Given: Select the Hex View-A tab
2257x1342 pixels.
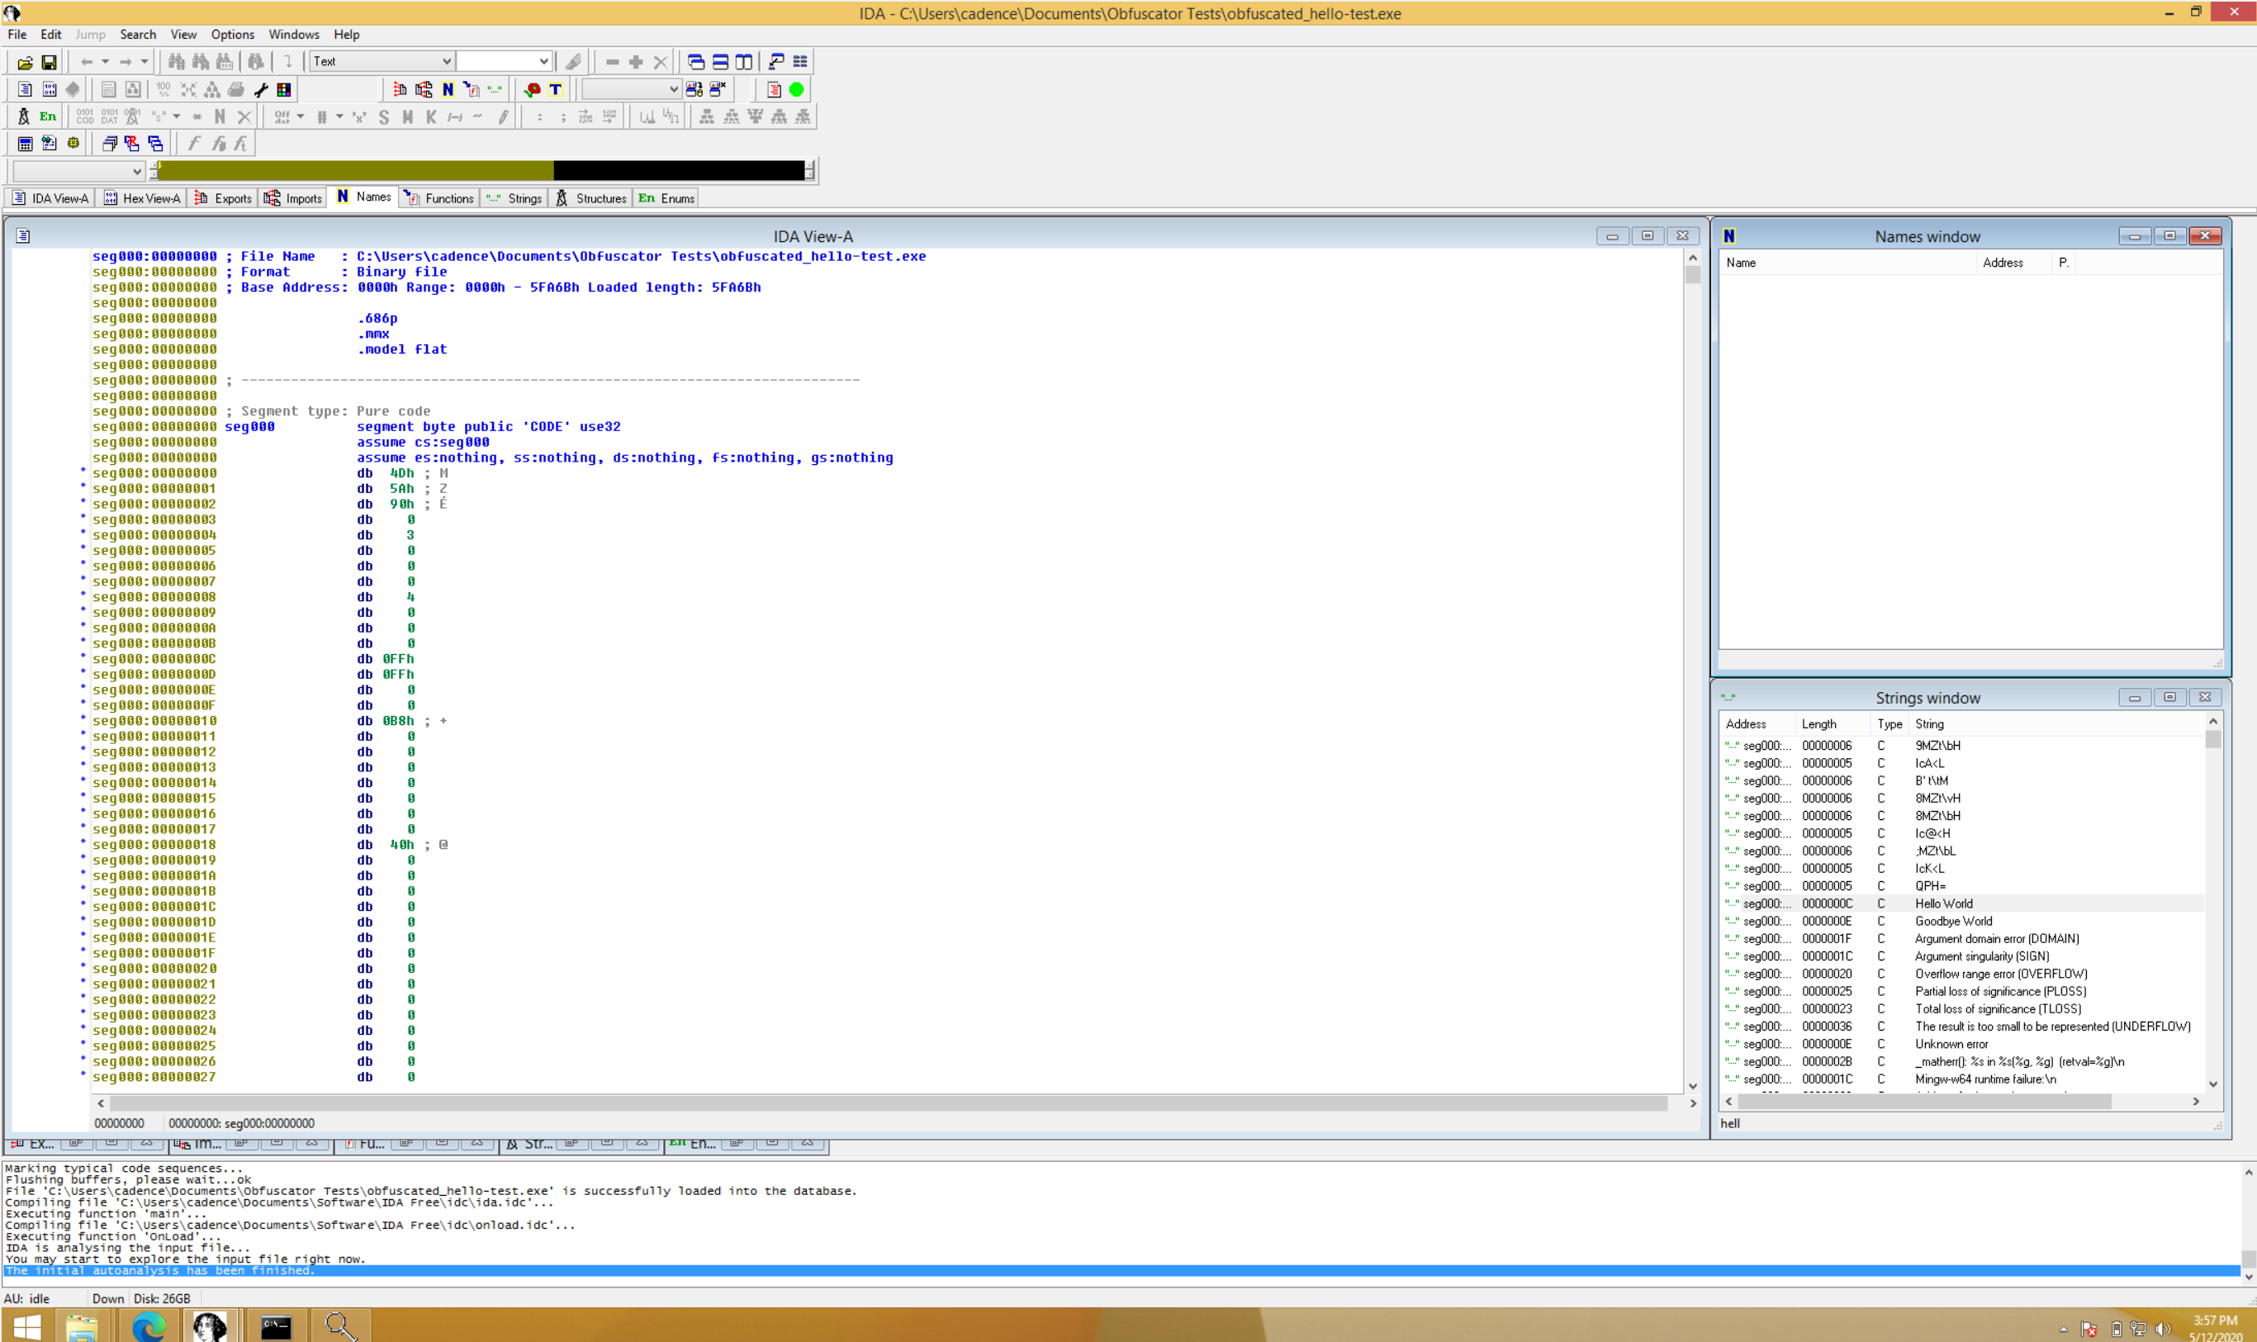Looking at the screenshot, I should (143, 198).
